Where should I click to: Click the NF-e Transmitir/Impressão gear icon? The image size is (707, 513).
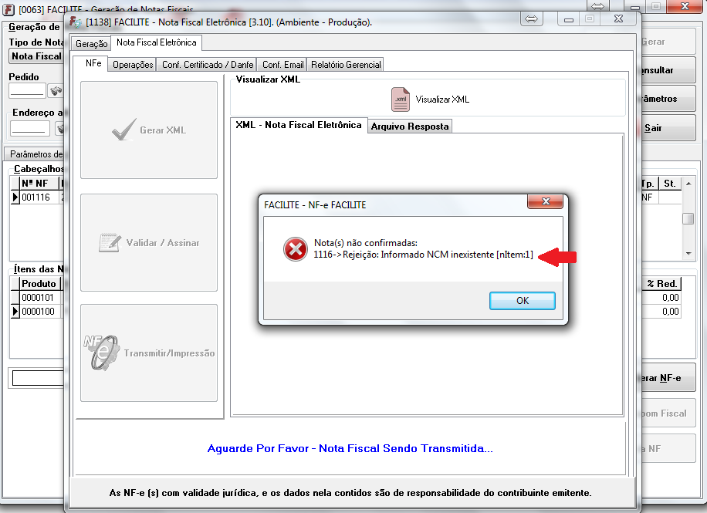tap(101, 353)
